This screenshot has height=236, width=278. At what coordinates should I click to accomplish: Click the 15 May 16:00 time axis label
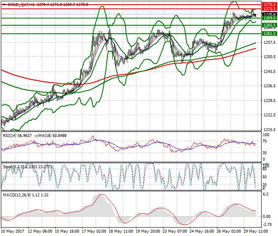tap(67, 231)
